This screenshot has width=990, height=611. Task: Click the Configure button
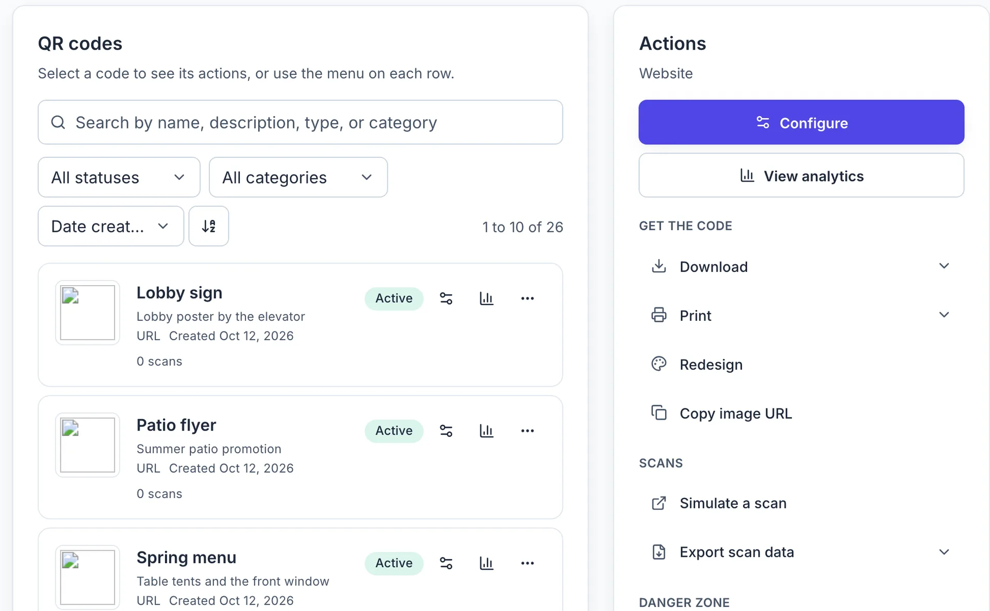(x=801, y=122)
